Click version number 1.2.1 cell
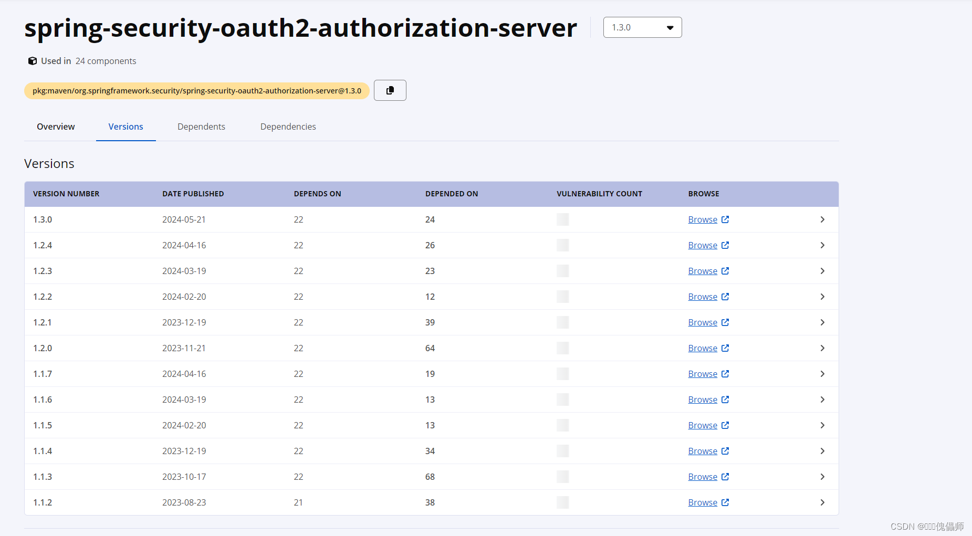The width and height of the screenshot is (972, 536). pyautogui.click(x=43, y=322)
